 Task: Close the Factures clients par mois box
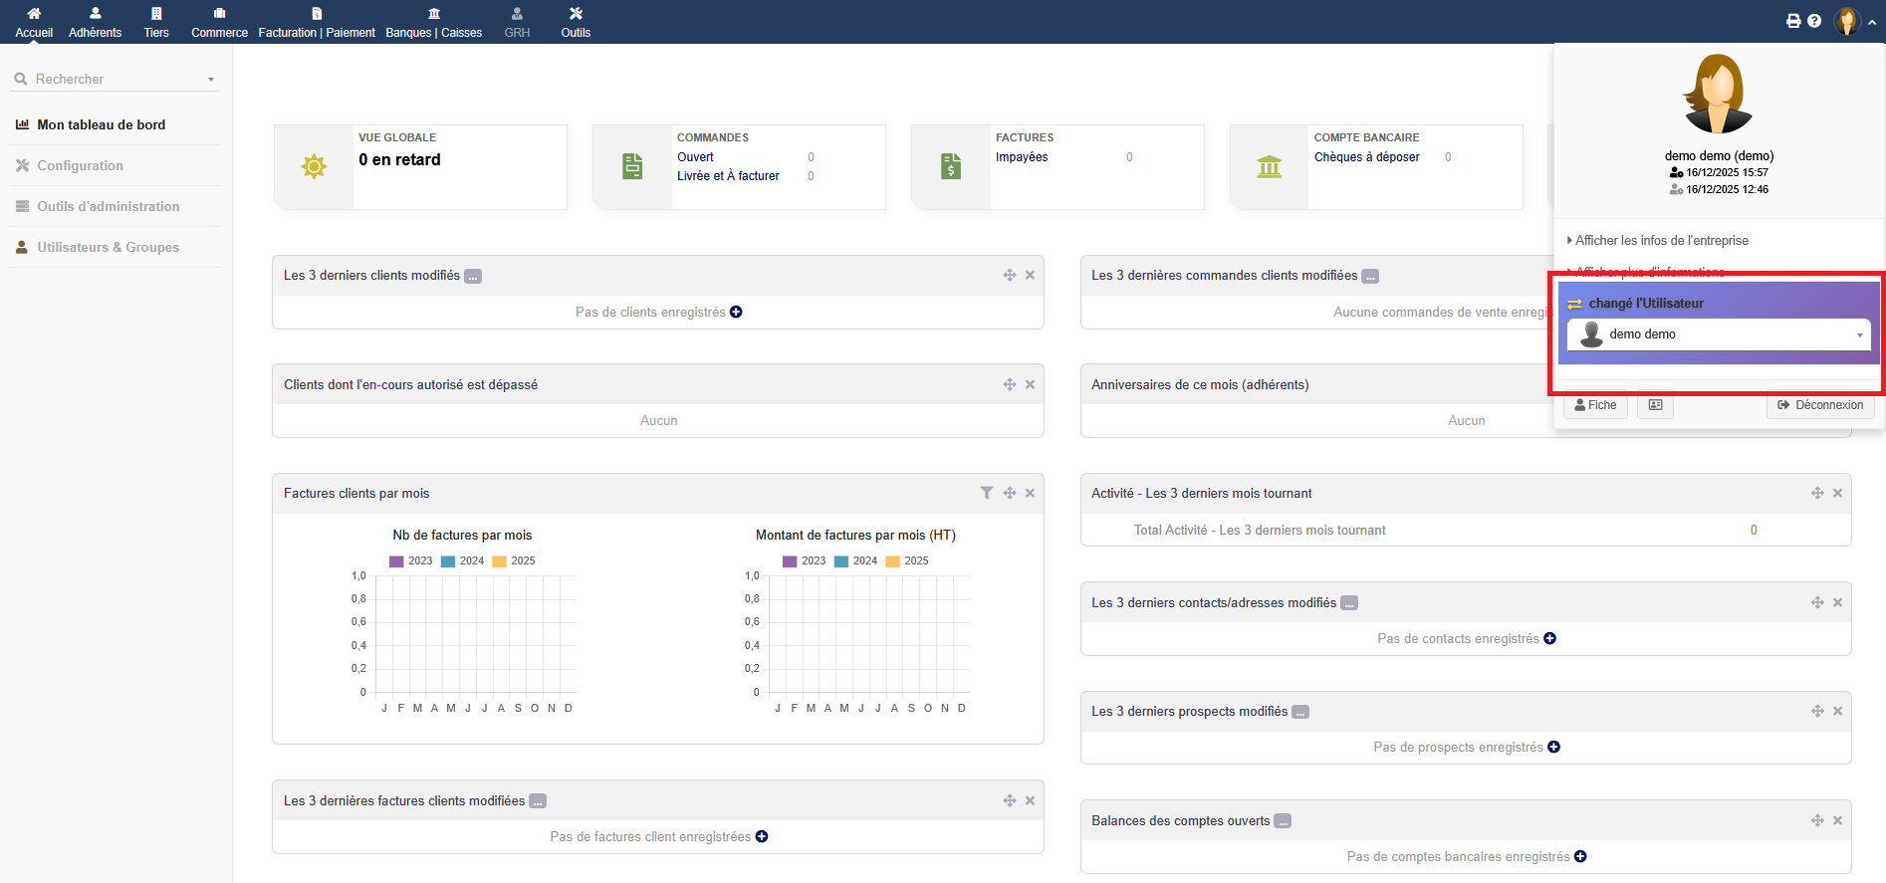(1030, 493)
